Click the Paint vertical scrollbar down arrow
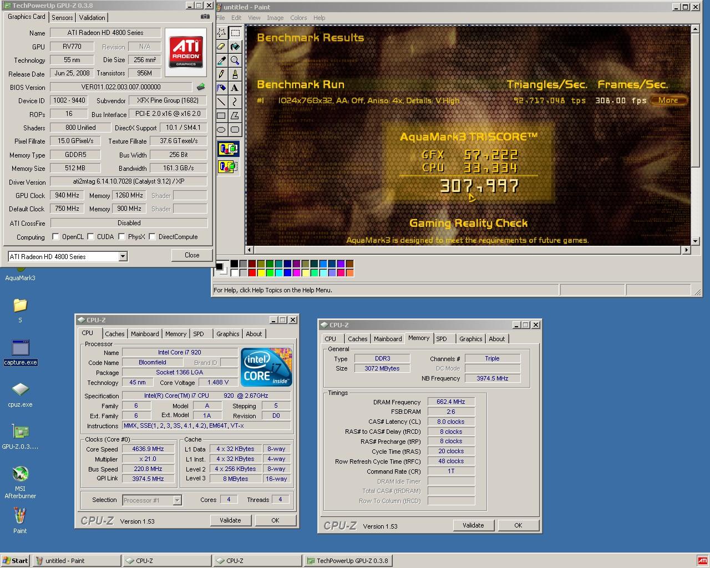710x568 pixels. click(696, 241)
